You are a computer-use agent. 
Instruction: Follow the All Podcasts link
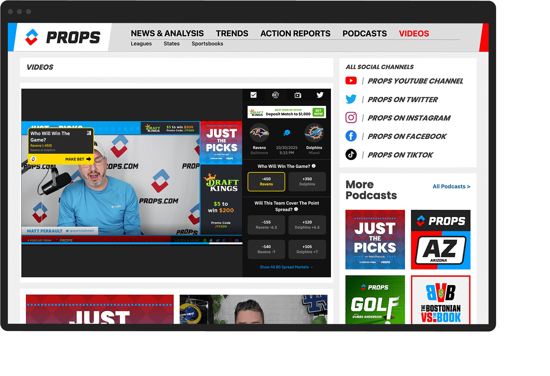tap(451, 186)
